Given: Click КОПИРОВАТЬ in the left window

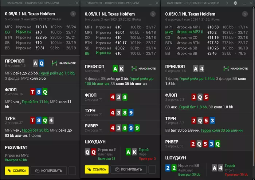Looking at the screenshot, I should 48,171.
